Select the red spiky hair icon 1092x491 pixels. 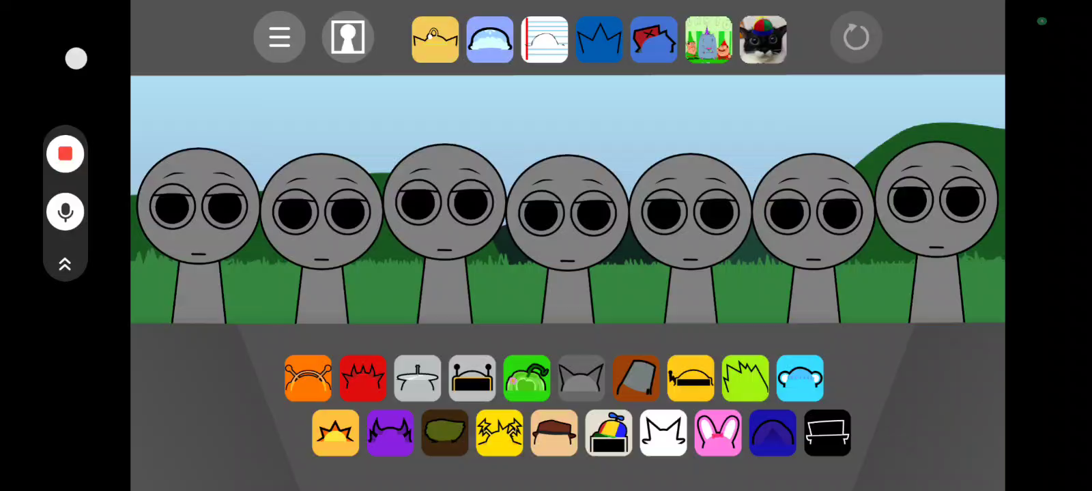coord(362,378)
